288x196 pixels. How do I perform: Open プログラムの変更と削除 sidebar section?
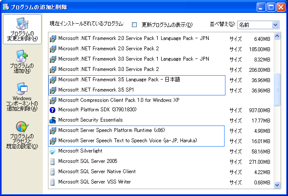[22, 29]
